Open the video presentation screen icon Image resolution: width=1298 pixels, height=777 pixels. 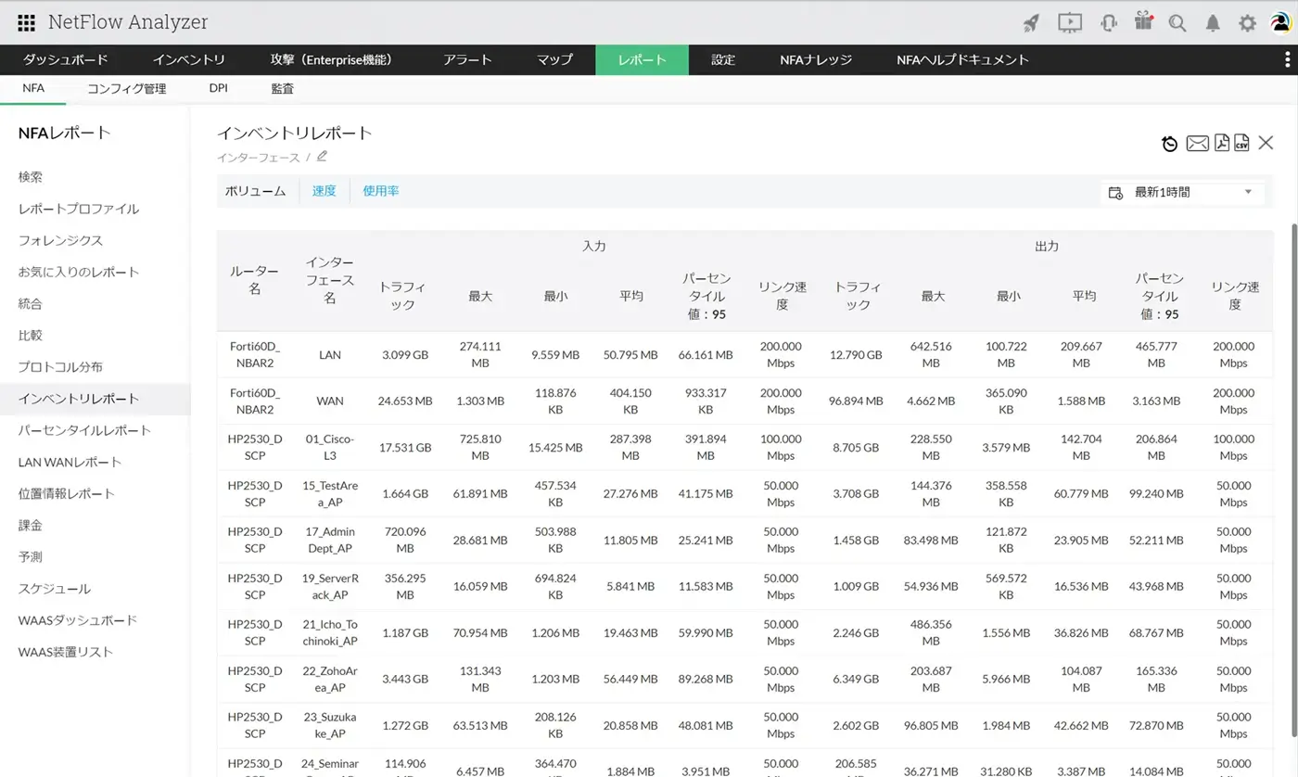pyautogui.click(x=1069, y=23)
